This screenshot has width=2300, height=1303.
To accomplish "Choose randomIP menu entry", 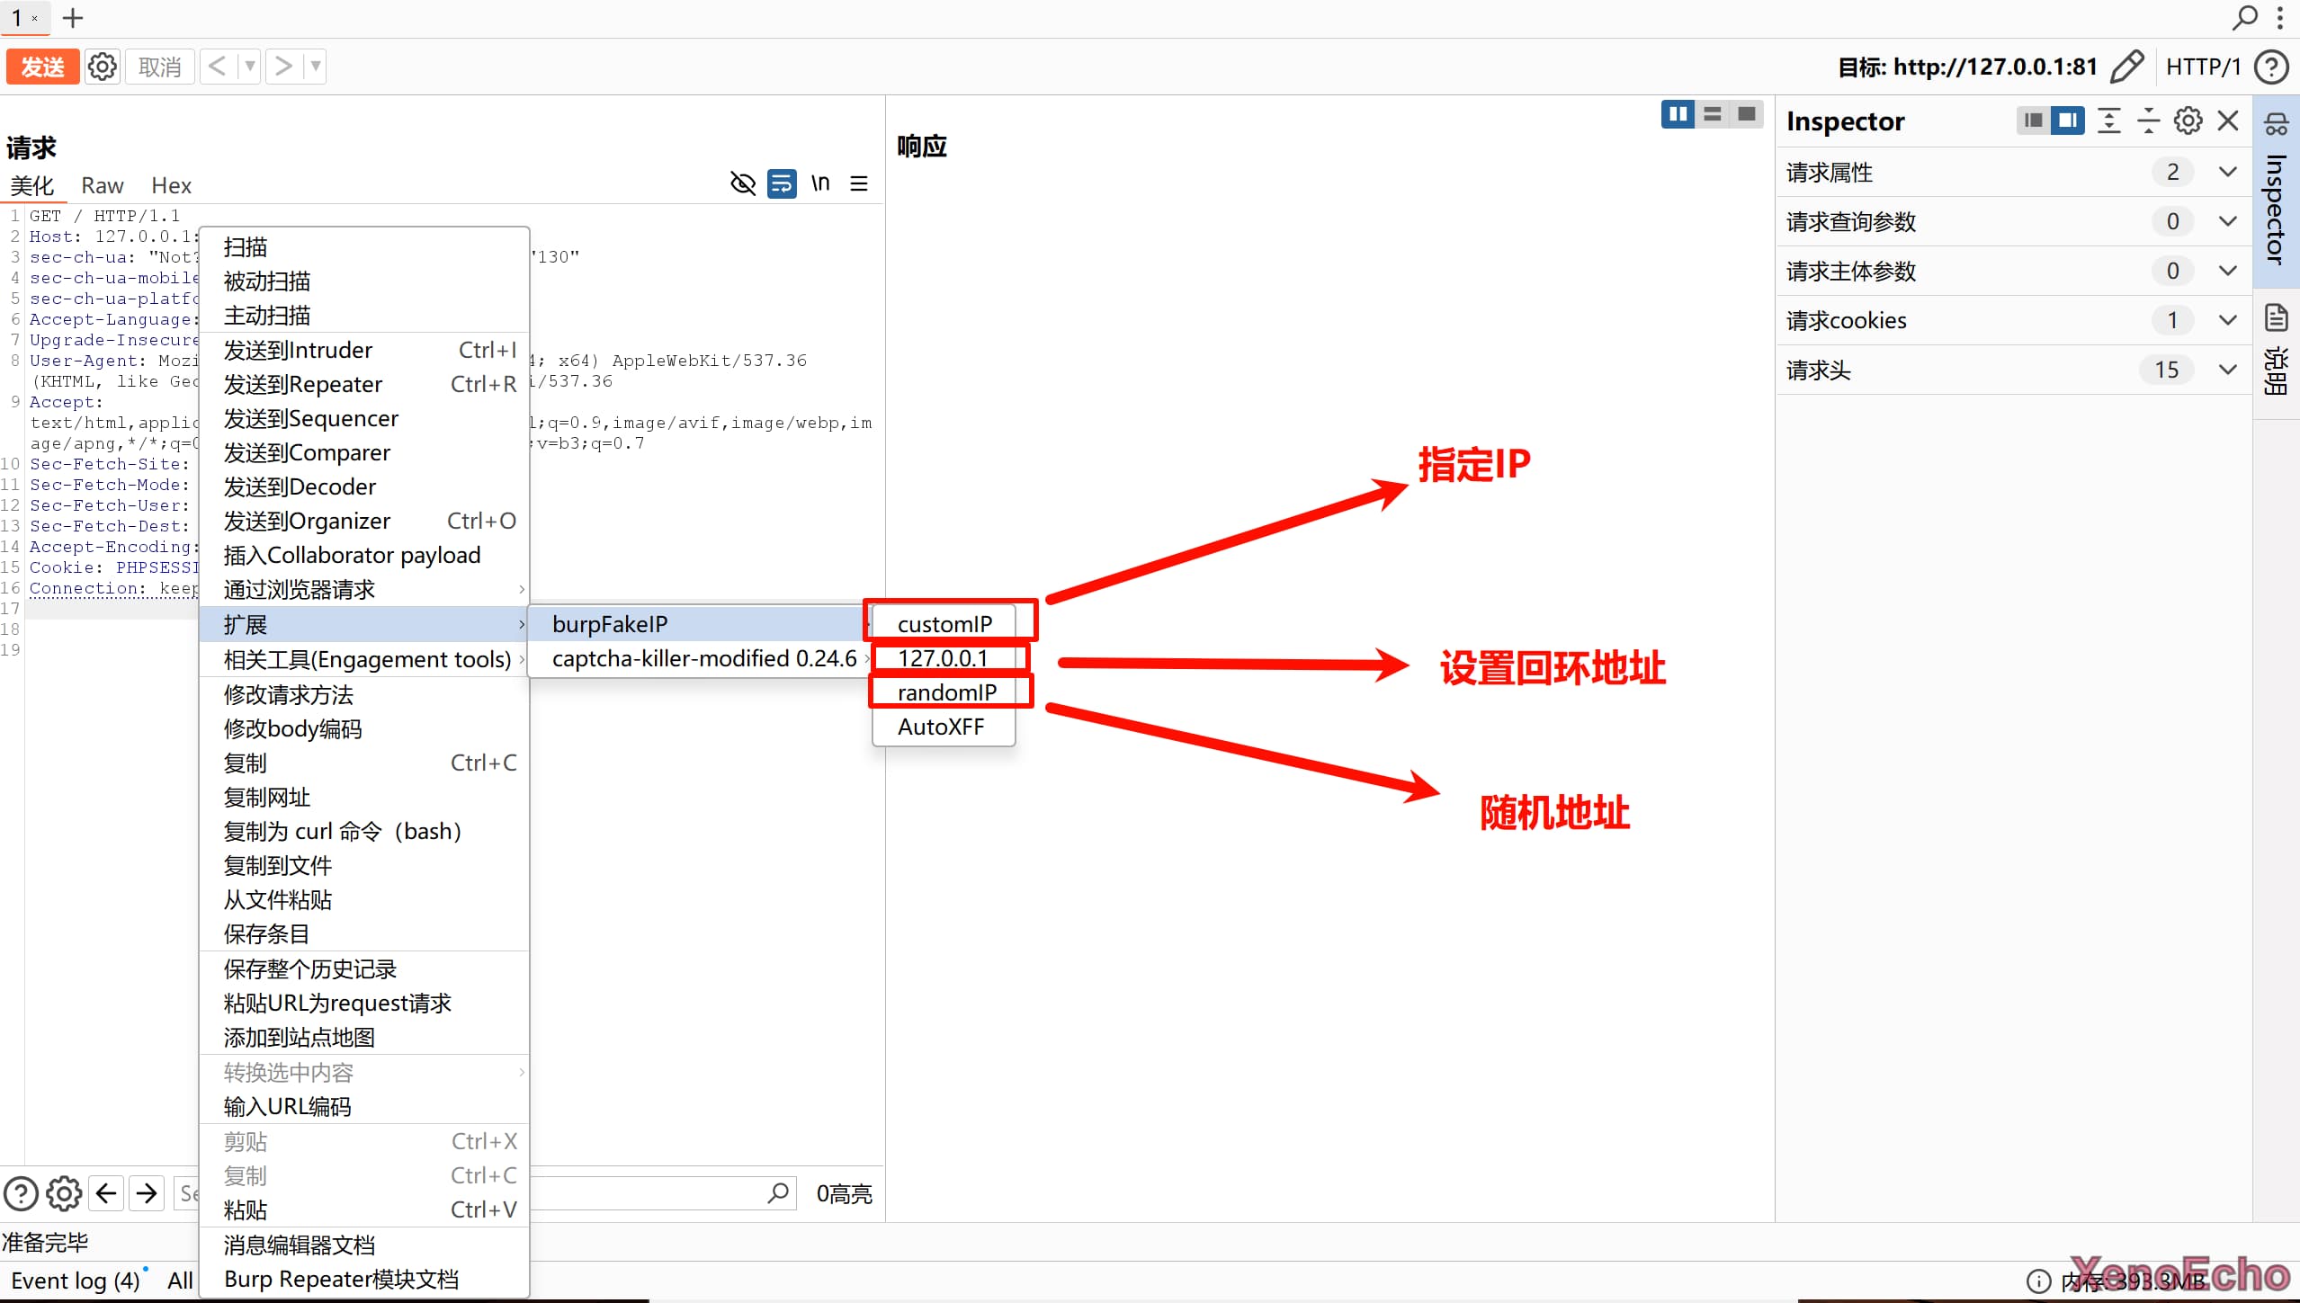I will point(946,692).
